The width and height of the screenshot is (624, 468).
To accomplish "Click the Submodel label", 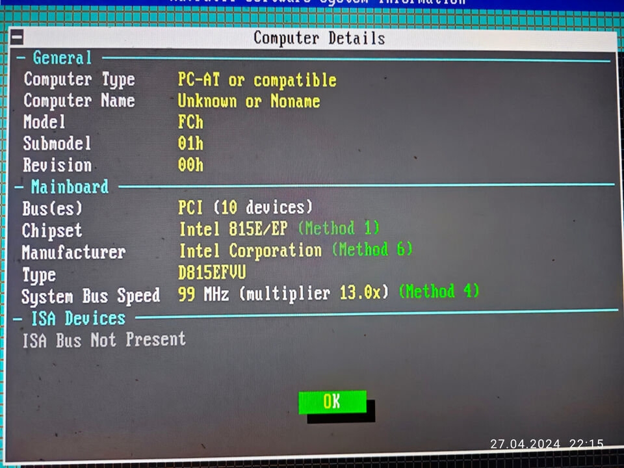I will click(x=57, y=143).
